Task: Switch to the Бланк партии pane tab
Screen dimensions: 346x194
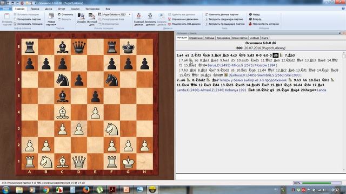Action: click(239, 38)
